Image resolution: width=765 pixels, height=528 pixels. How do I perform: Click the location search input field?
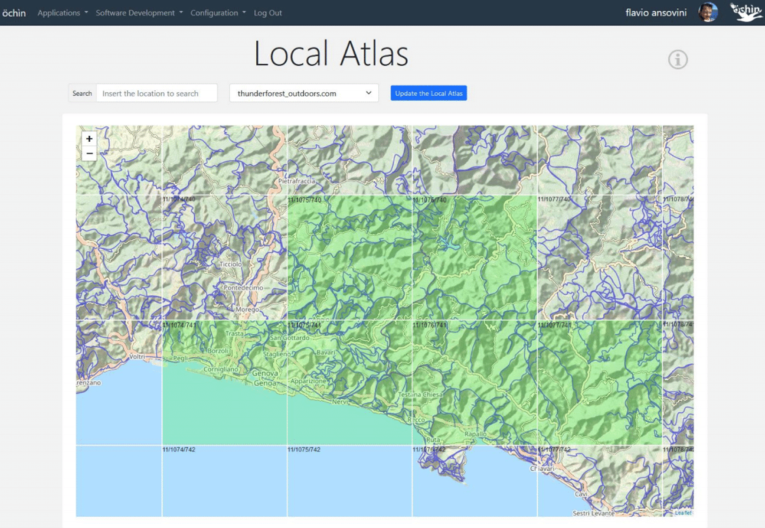(157, 94)
